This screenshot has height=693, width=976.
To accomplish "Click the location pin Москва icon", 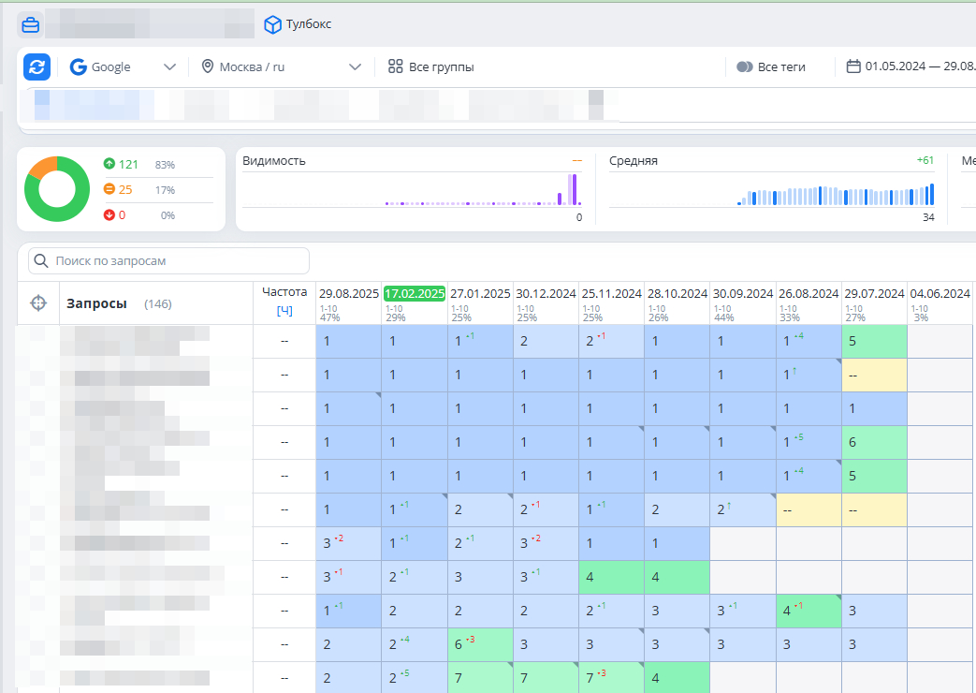I will [208, 66].
